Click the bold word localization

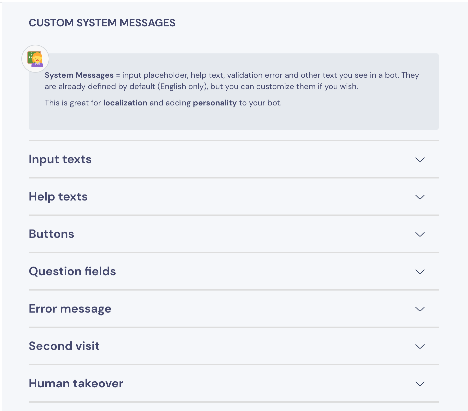point(125,103)
